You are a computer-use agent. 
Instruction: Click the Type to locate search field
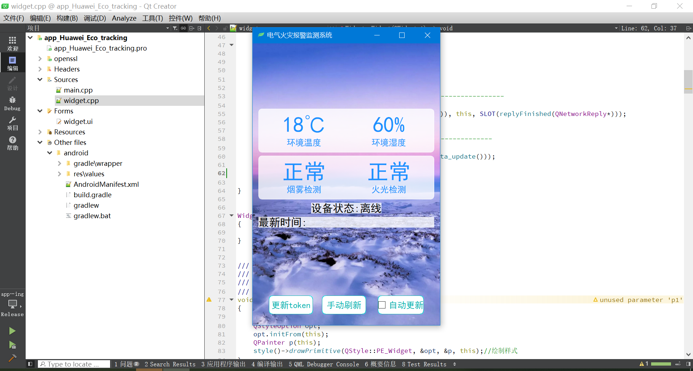coord(74,364)
